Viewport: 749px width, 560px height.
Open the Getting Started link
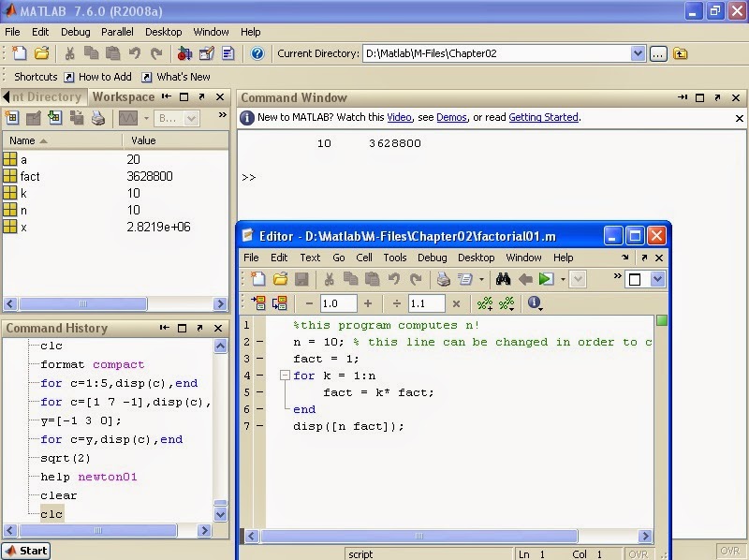(x=543, y=118)
